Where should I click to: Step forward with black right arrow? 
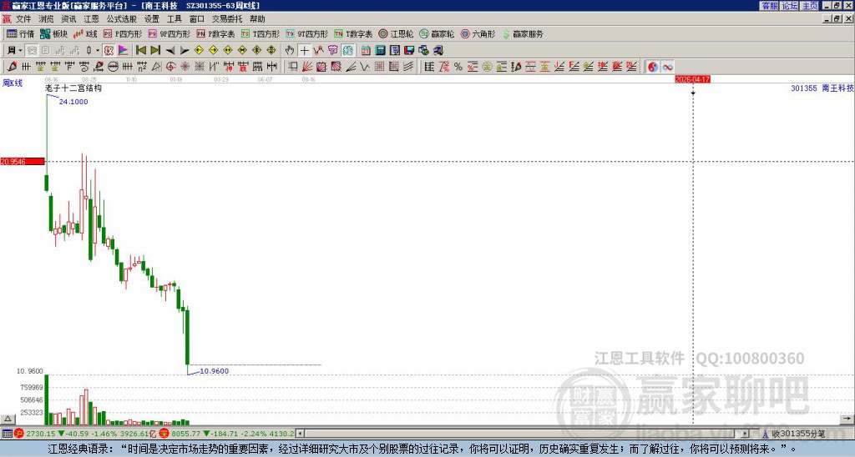[x=185, y=50]
